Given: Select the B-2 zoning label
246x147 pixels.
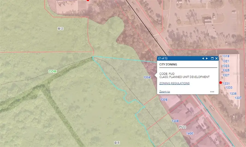Looking at the screenshot, I should coord(60,28).
